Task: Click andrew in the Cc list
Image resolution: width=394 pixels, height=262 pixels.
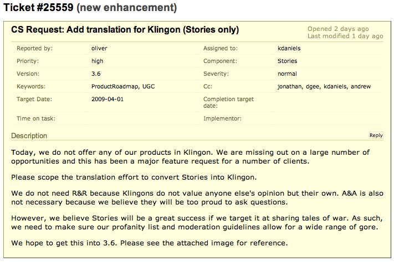Action: click(x=361, y=86)
